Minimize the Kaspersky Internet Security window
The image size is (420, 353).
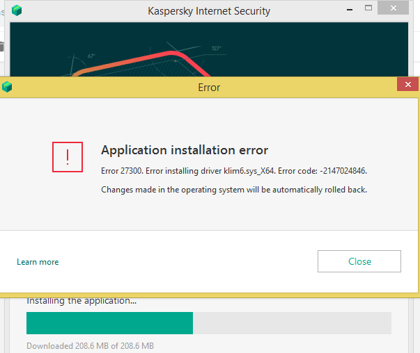click(x=350, y=10)
